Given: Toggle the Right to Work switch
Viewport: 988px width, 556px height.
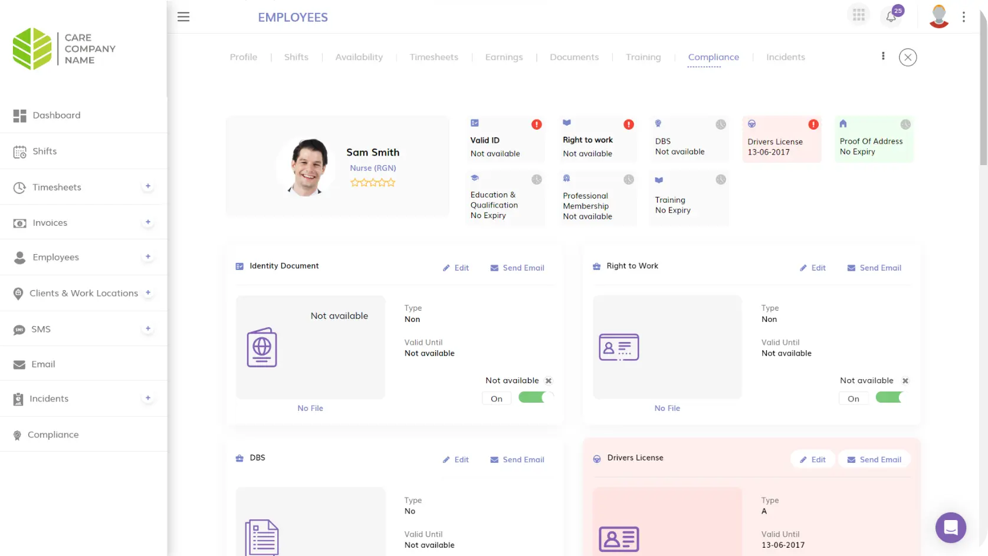Looking at the screenshot, I should (889, 398).
